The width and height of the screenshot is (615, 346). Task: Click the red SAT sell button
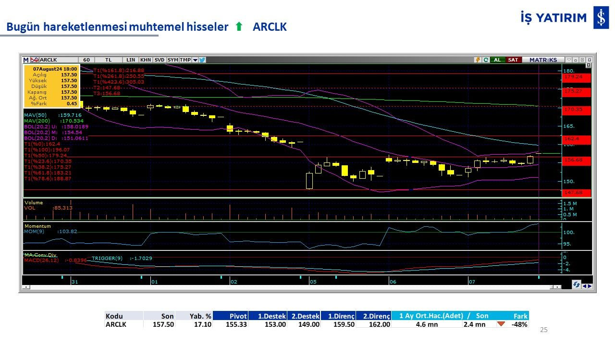[x=513, y=60]
